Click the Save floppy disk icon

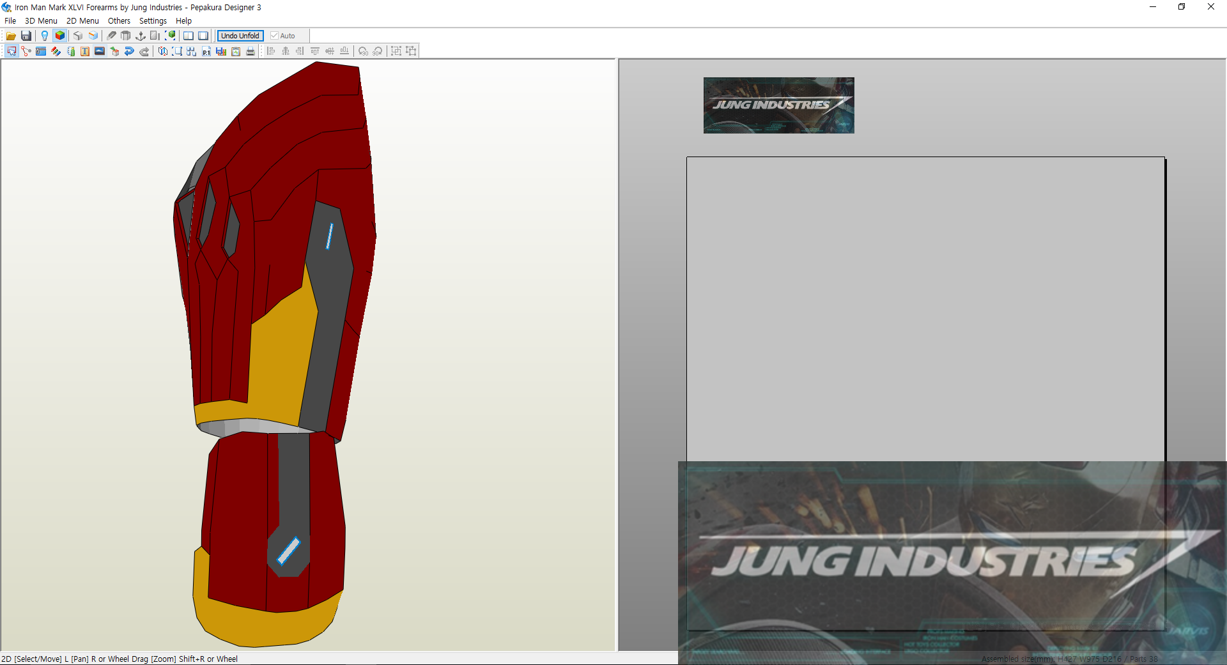[26, 36]
